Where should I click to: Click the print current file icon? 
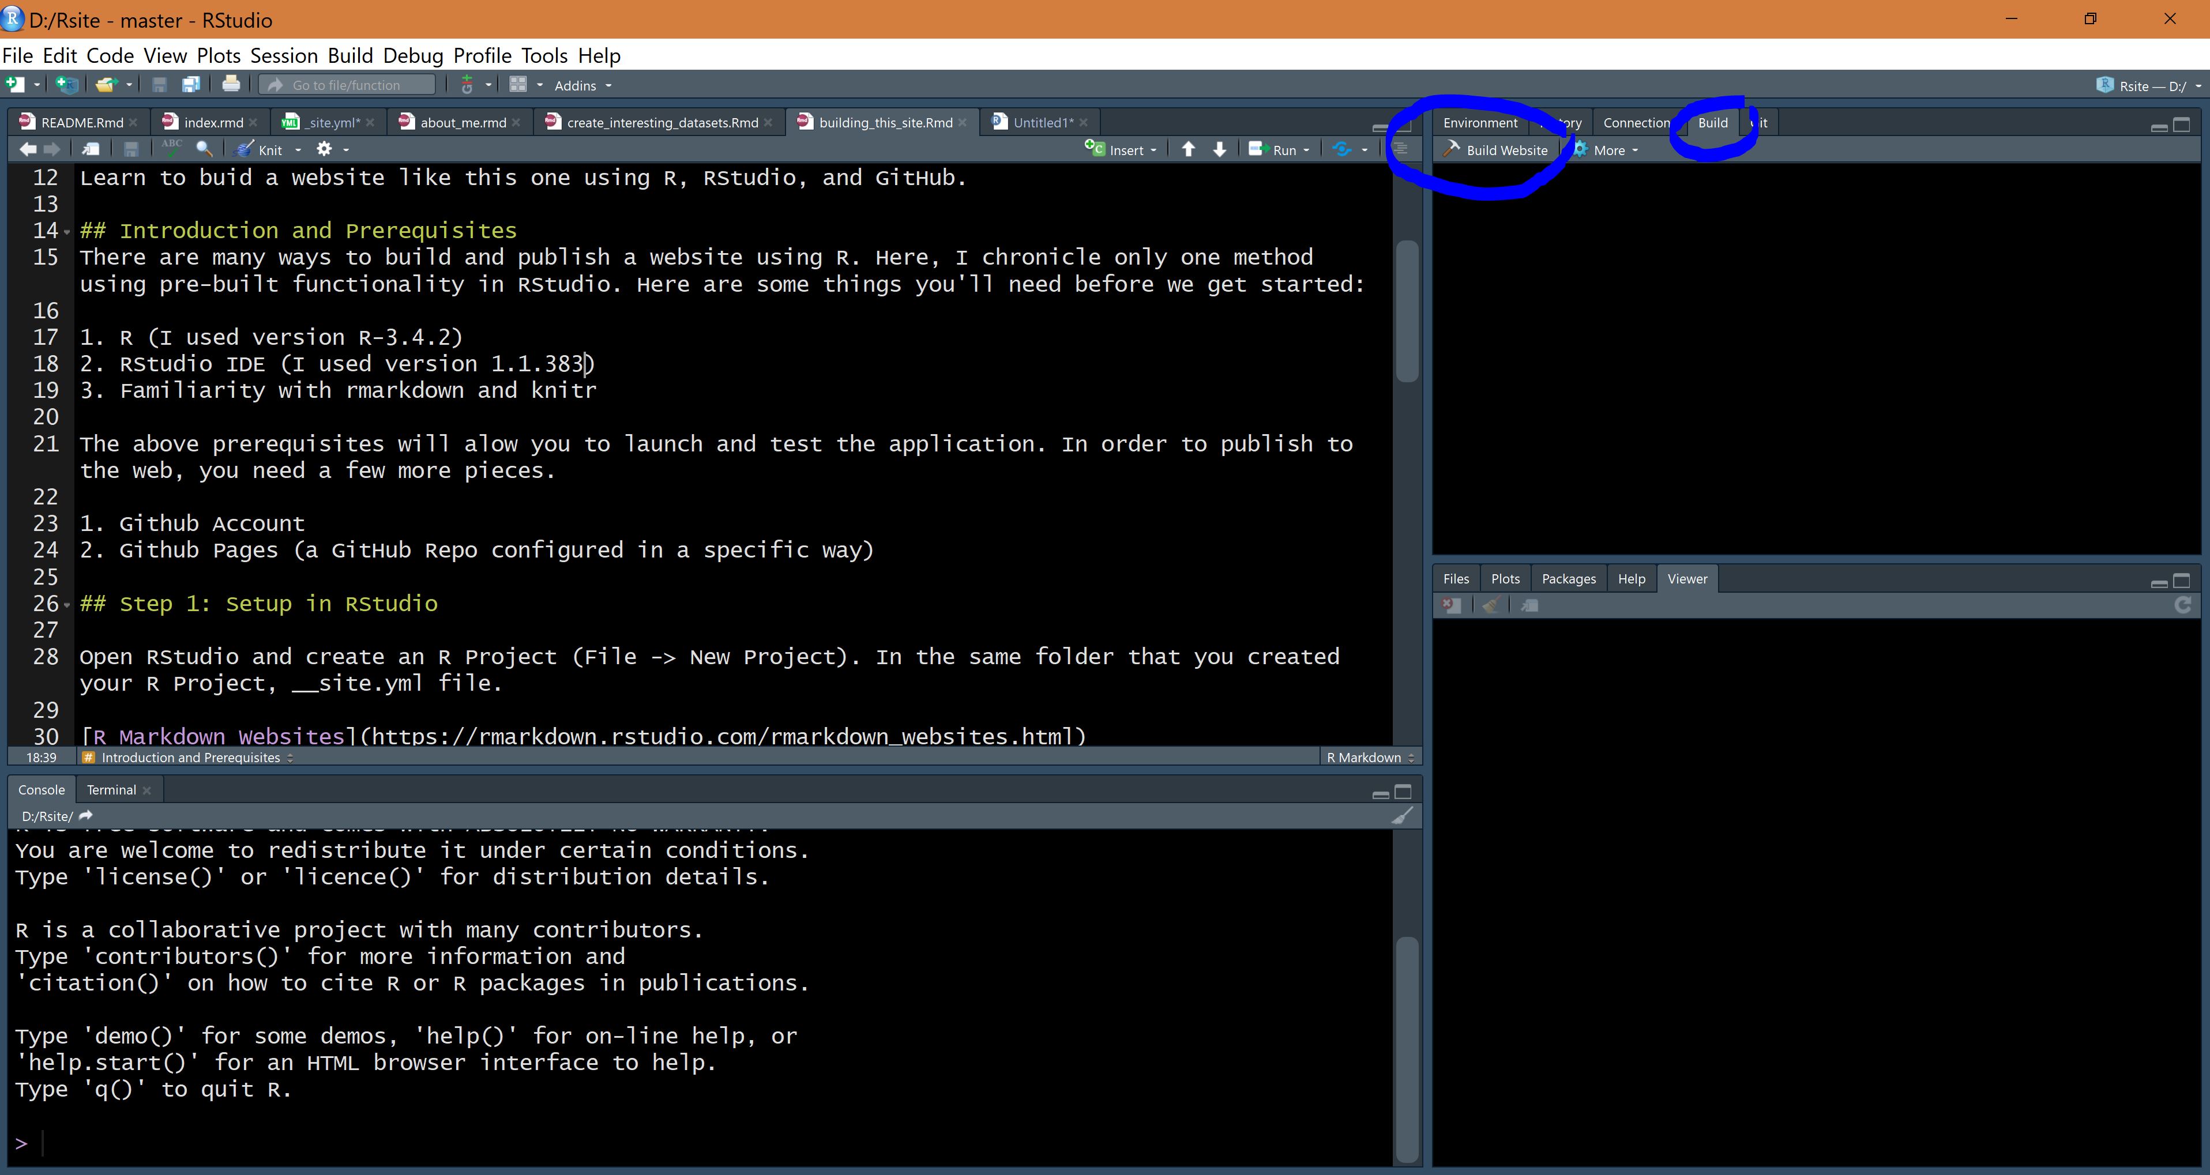(231, 84)
